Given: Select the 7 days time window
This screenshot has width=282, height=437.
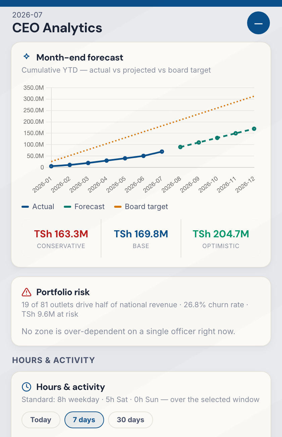Looking at the screenshot, I should click(x=84, y=420).
